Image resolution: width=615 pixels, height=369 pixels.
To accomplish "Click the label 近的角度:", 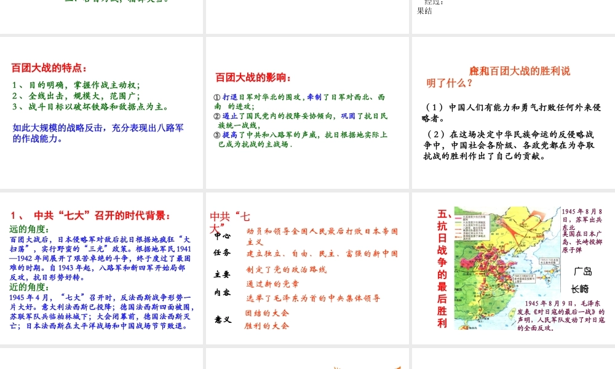I will (x=29, y=287).
